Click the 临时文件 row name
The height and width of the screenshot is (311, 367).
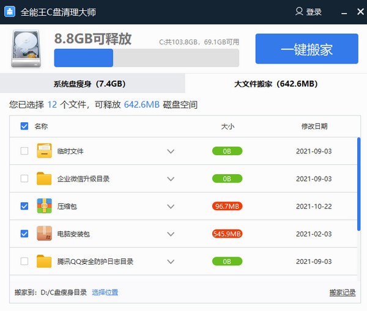(x=70, y=152)
